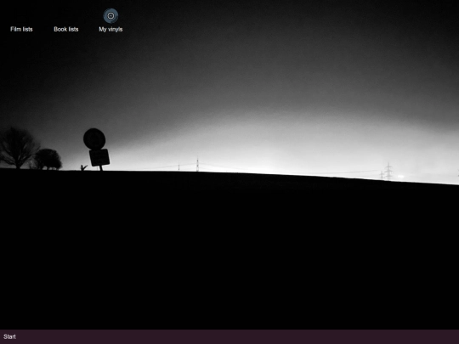Select the Film lists desktop shortcut
Viewport: 459px width, 344px height.
[x=21, y=29]
